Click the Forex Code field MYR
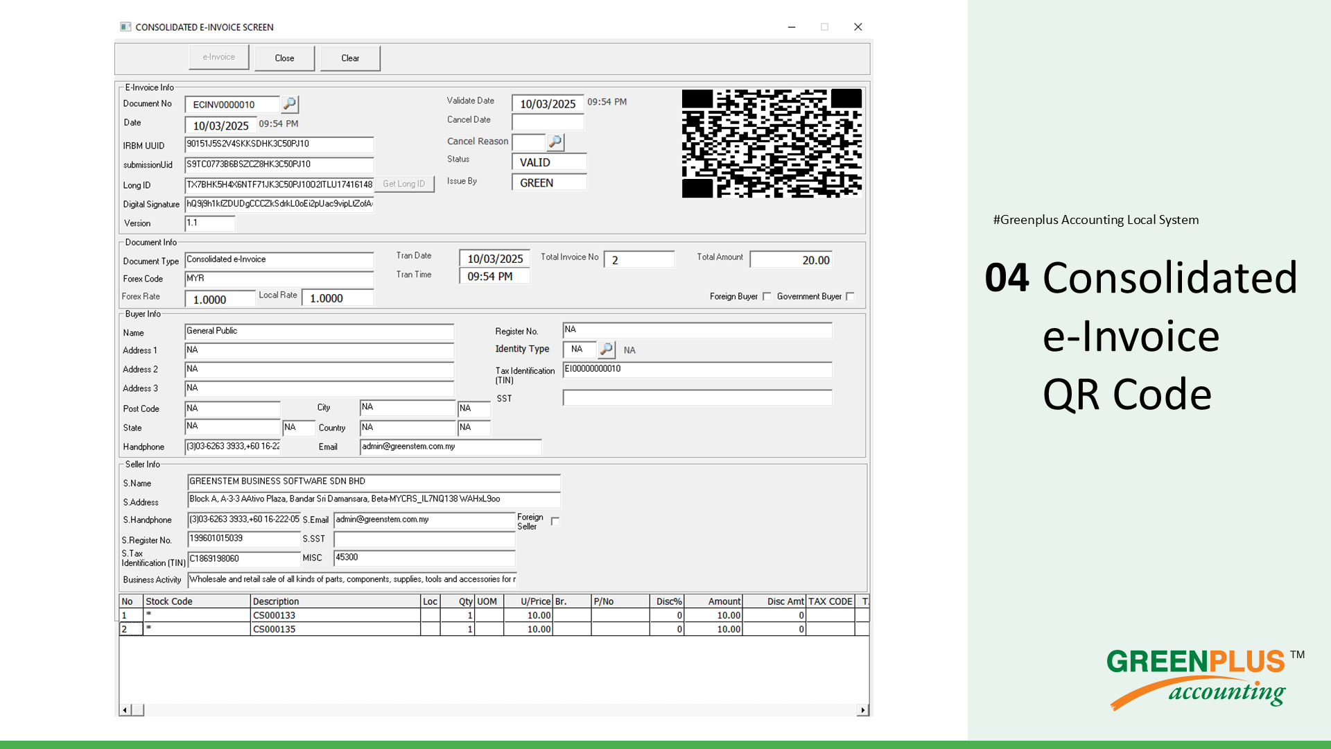Viewport: 1331px width, 749px height. (x=279, y=279)
